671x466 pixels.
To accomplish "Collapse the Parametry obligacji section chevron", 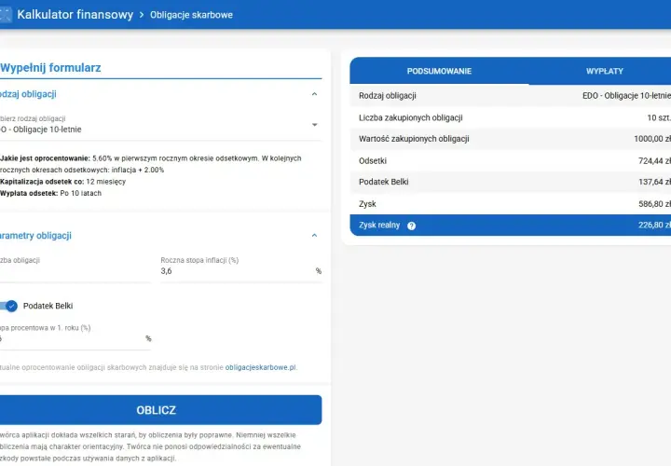I will coord(315,236).
